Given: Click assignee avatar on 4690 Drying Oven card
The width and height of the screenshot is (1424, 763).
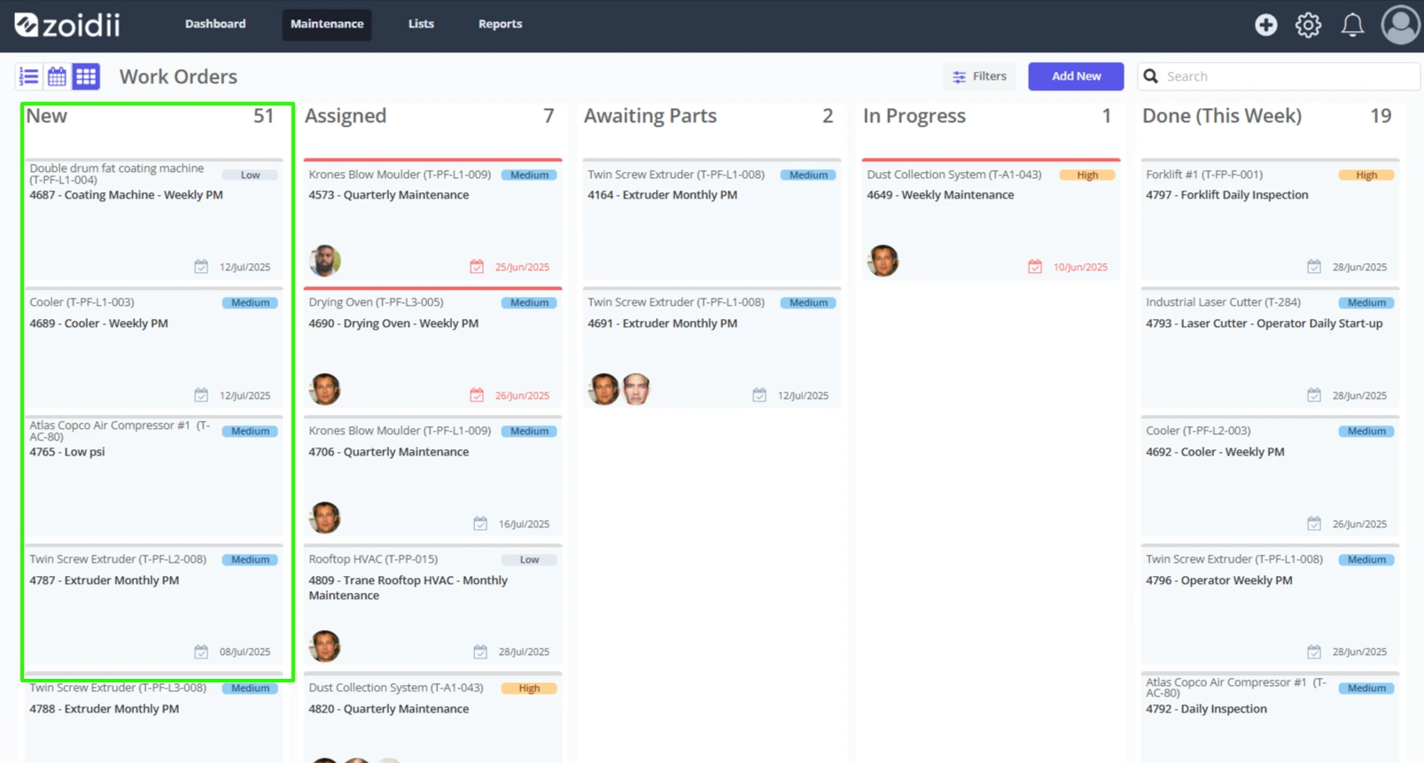Looking at the screenshot, I should pyautogui.click(x=325, y=389).
